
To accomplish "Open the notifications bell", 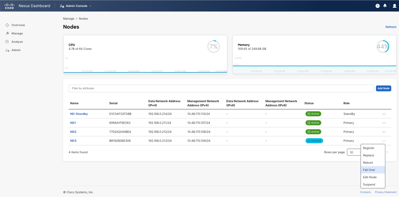I will [385, 6].
